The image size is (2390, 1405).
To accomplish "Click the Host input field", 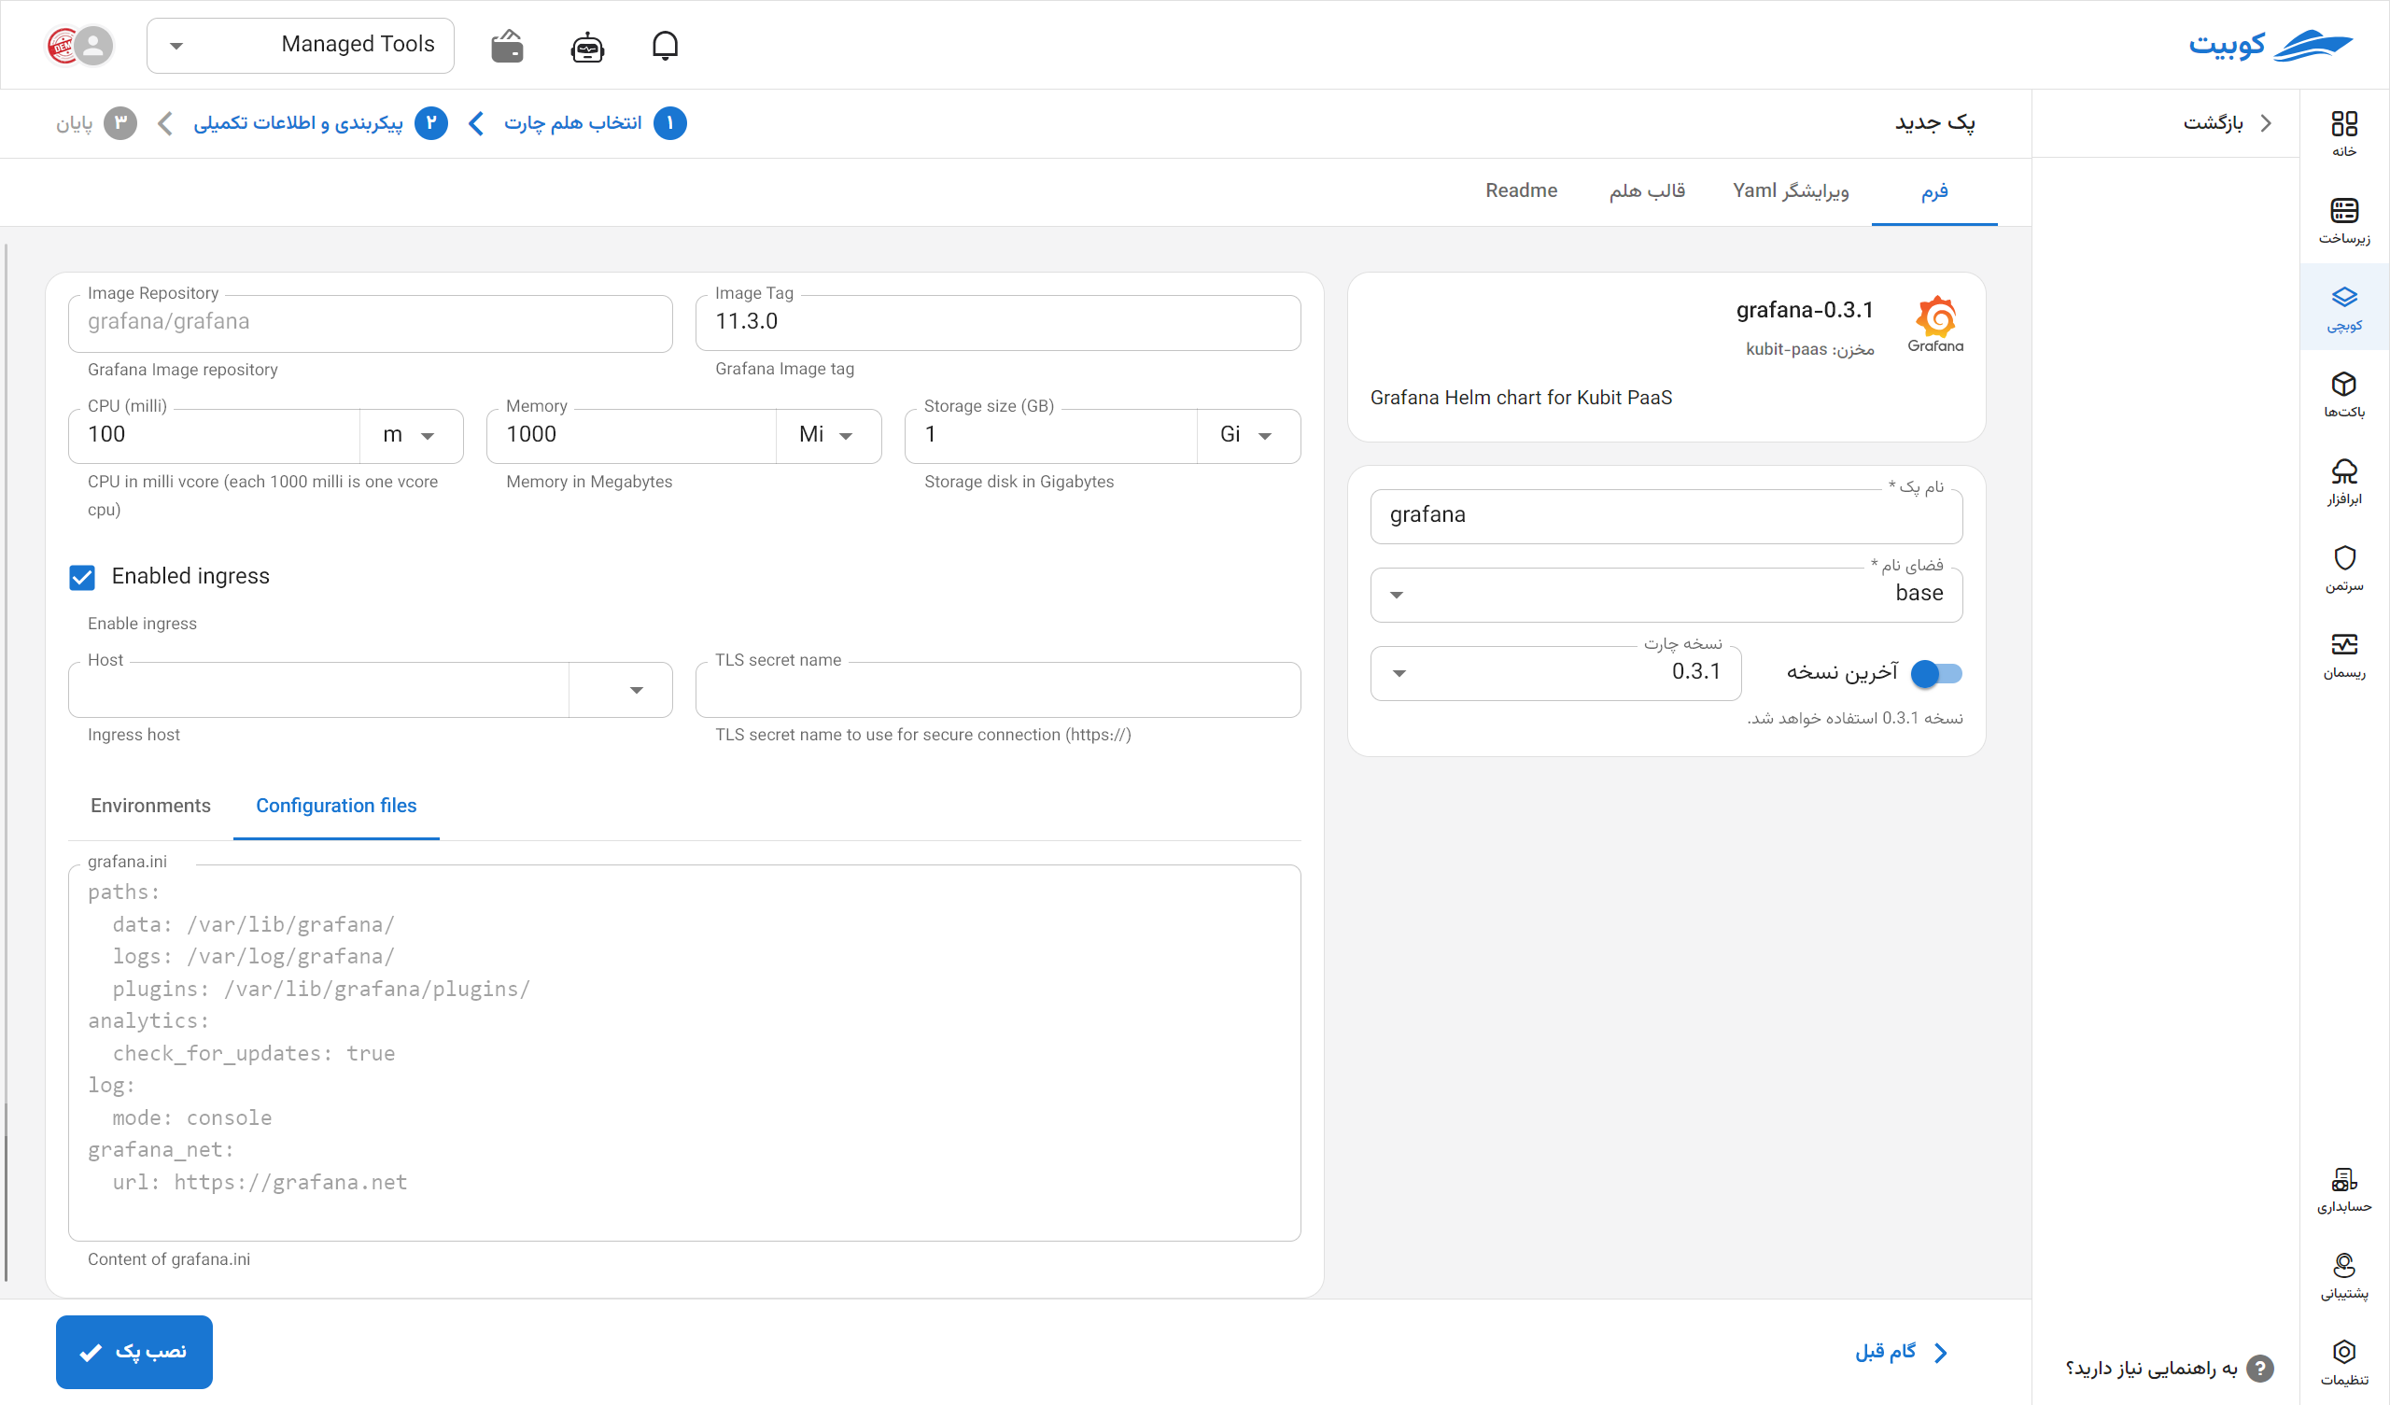I will coord(318,690).
